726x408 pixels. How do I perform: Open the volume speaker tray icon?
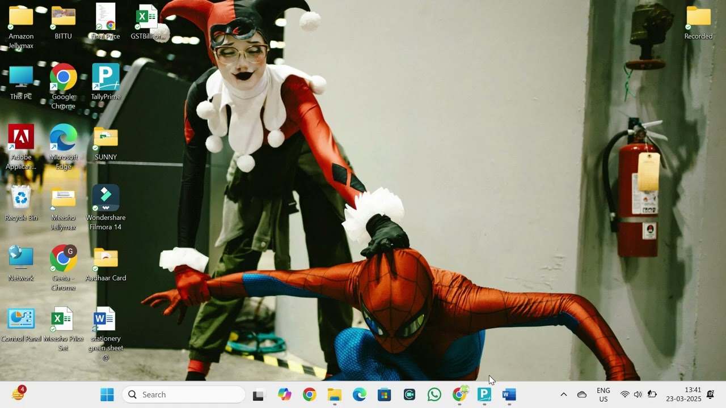pos(638,394)
